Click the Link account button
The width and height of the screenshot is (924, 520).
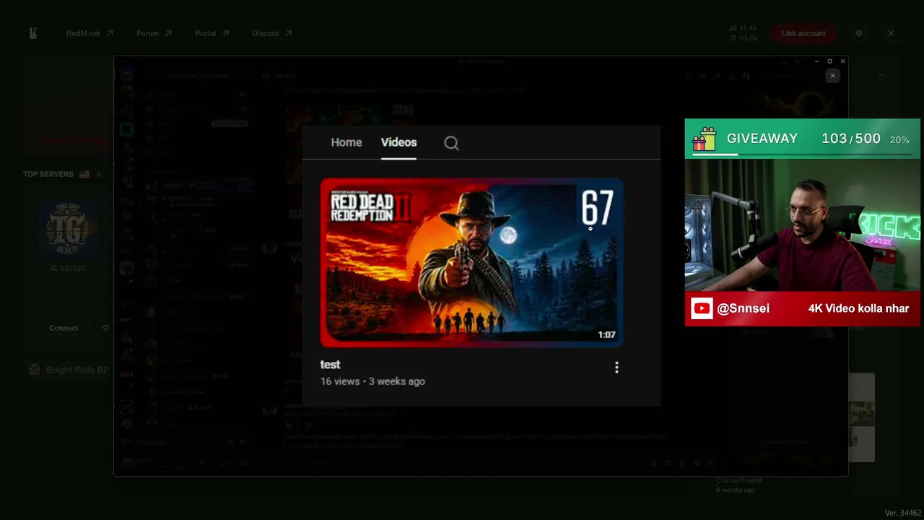point(803,33)
